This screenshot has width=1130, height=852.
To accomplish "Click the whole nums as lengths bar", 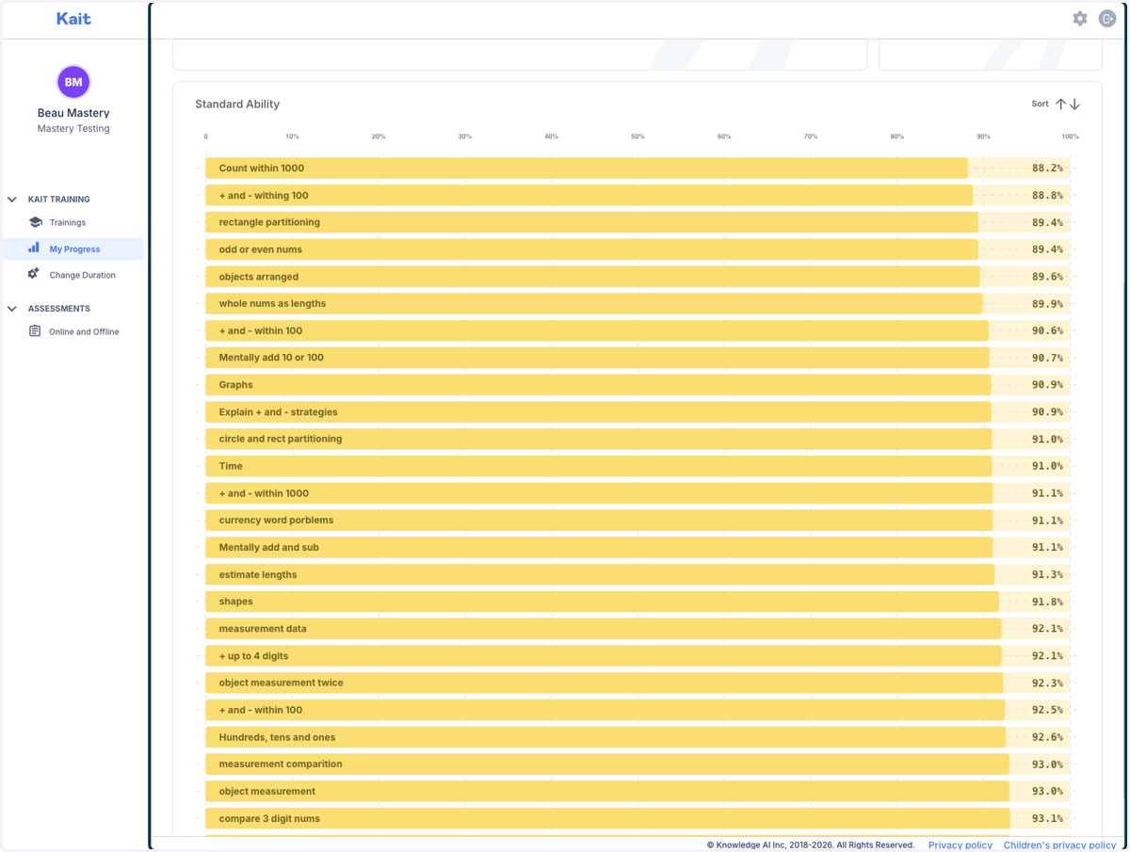I will click(594, 304).
